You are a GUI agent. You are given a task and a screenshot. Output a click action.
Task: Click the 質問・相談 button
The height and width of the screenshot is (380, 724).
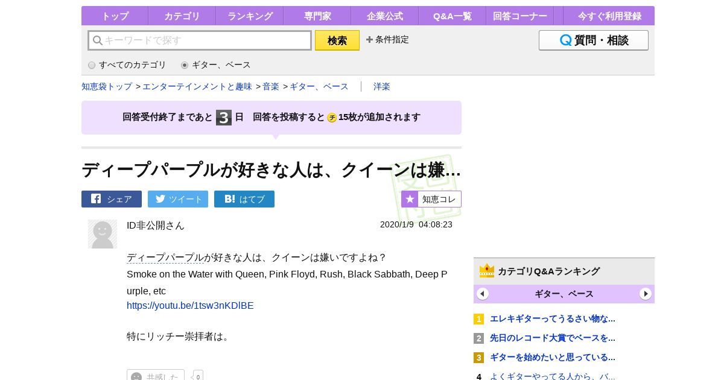point(594,40)
